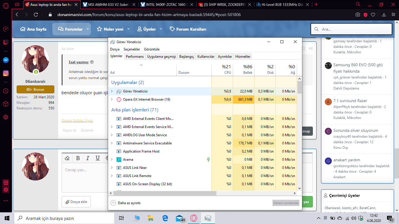Viewport: 399px width, 224px height.
Task: Expand AMDLOG User Mode Service row
Action: (112, 135)
